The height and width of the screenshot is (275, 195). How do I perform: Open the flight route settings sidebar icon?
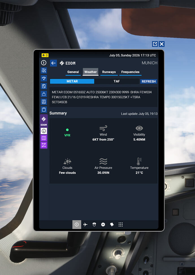44,71
